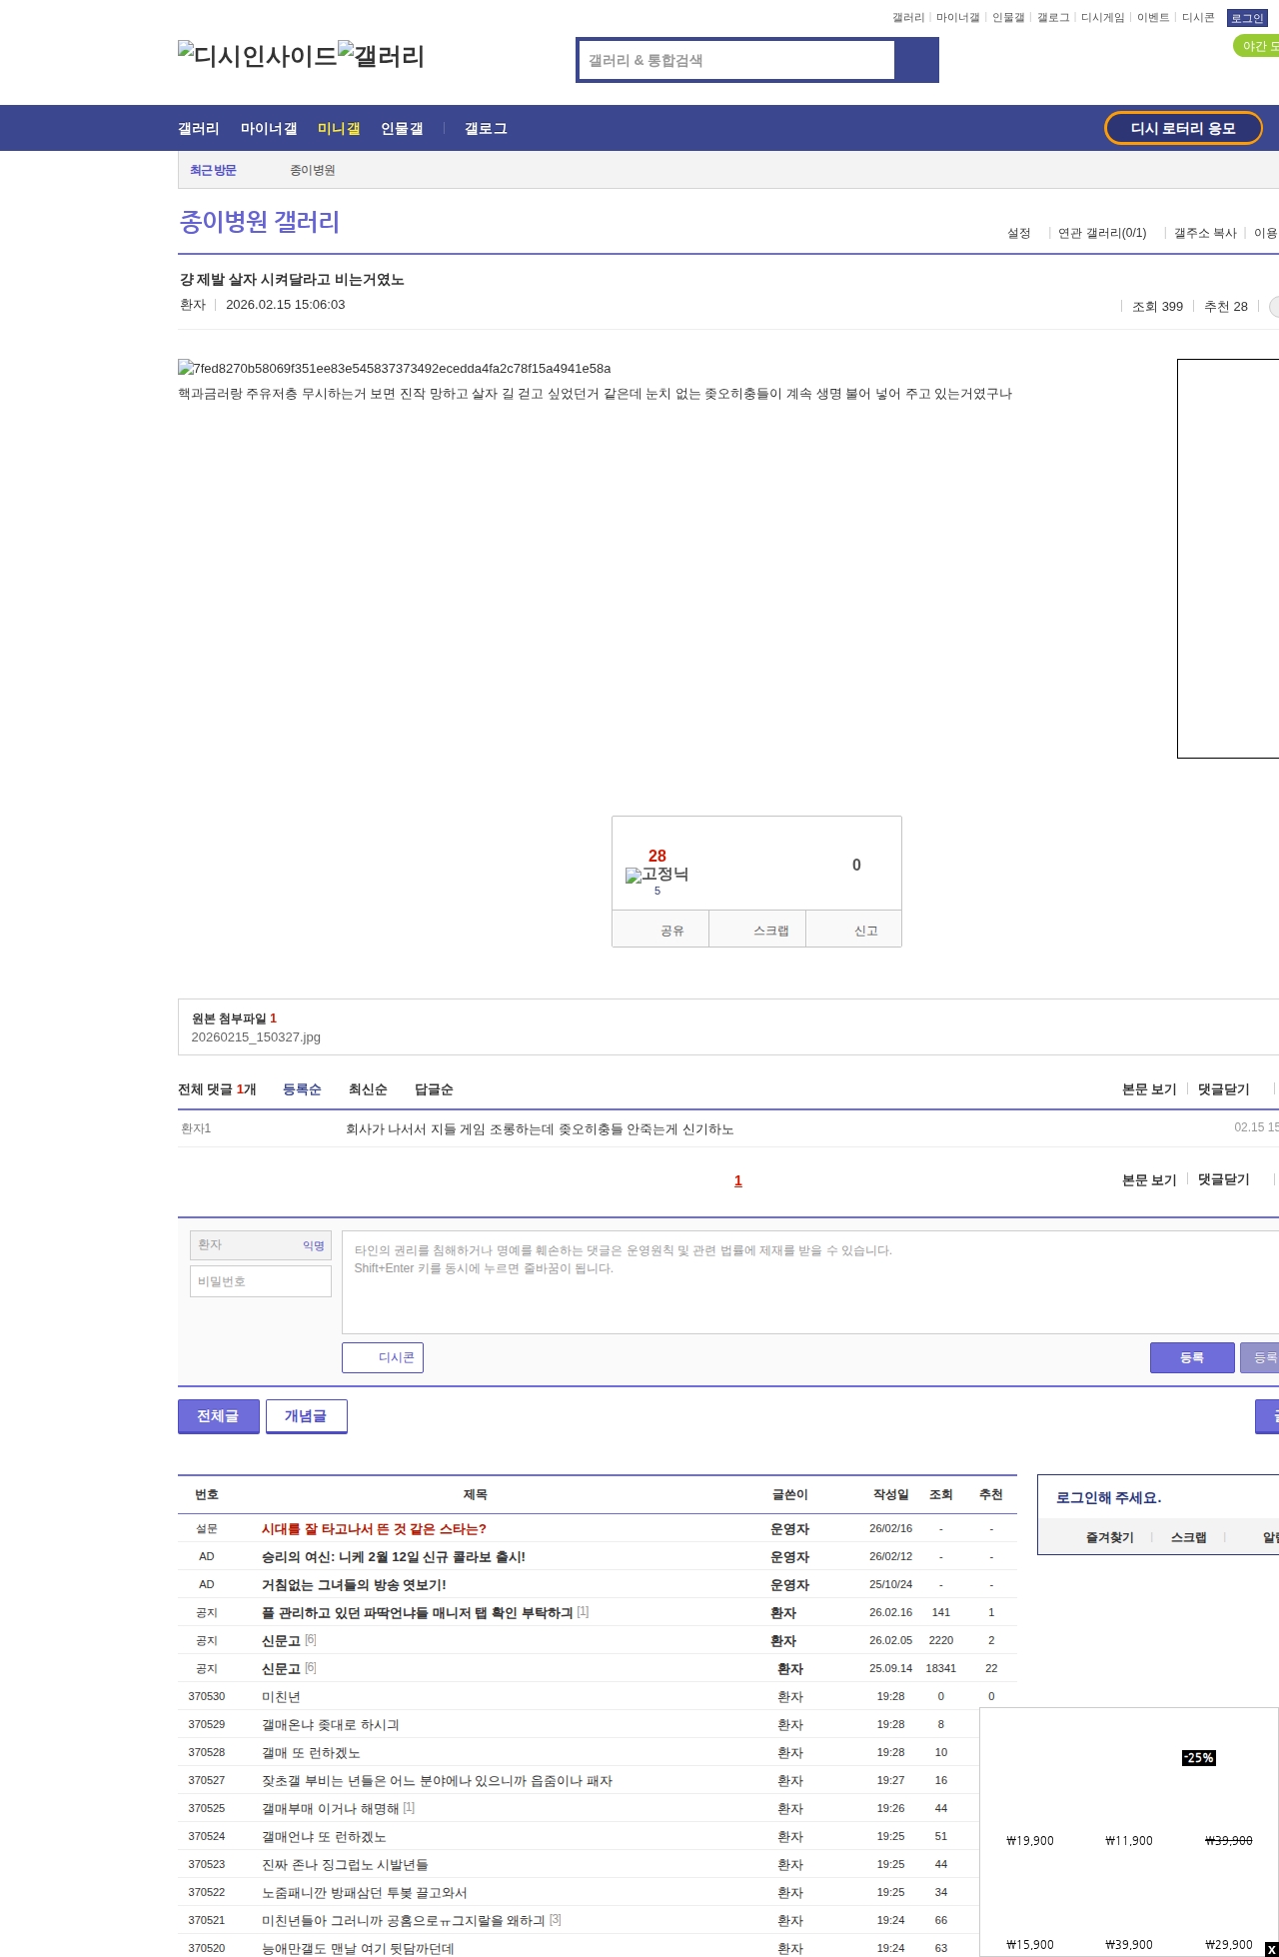Click the search button beside the gallery search field

[x=916, y=60]
